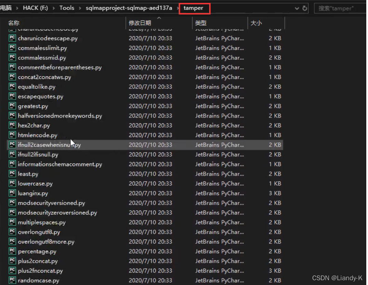368x285 pixels.
Task: Click PyCharm icon beside equaltolike.py
Action: tap(12, 86)
